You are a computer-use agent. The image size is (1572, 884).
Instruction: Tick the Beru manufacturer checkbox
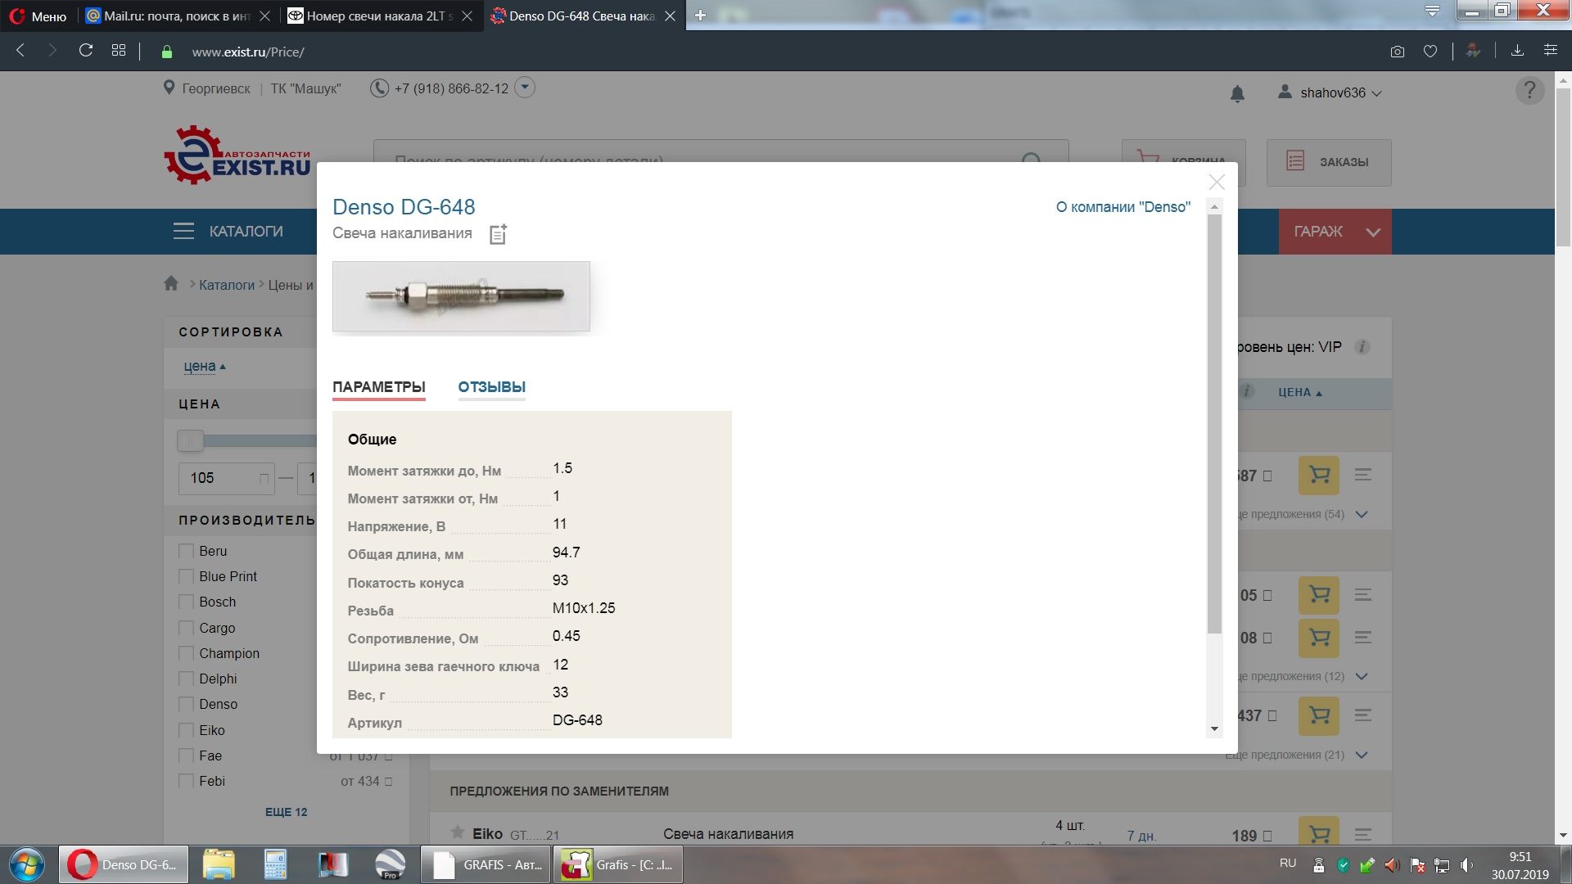pyautogui.click(x=187, y=551)
